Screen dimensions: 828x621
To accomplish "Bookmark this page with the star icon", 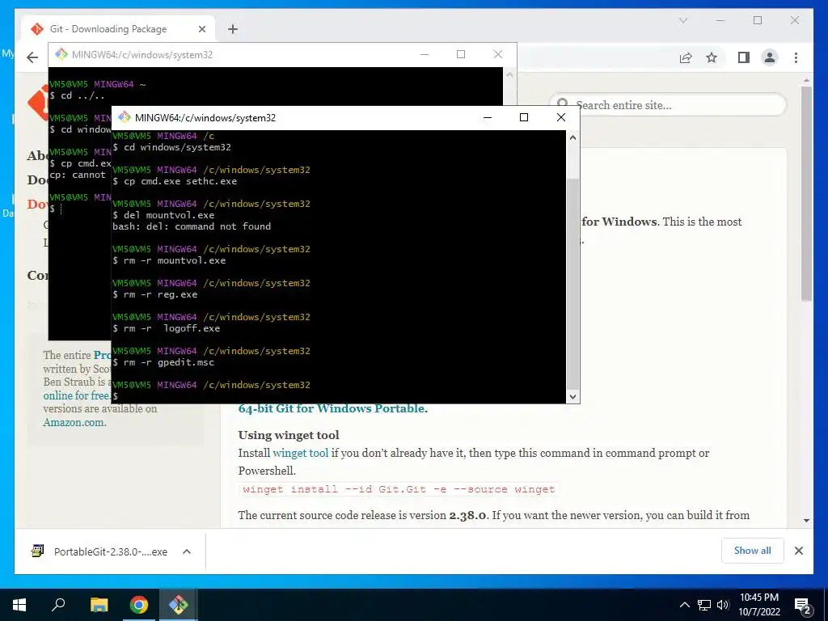I will (x=712, y=57).
